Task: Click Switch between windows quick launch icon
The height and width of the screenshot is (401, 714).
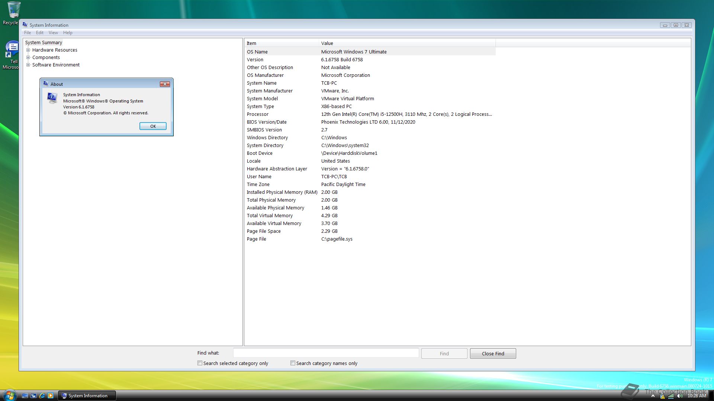Action: click(x=33, y=396)
